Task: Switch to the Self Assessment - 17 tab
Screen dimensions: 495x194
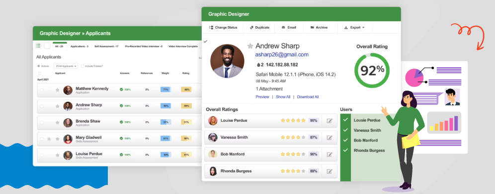Action: click(x=106, y=46)
